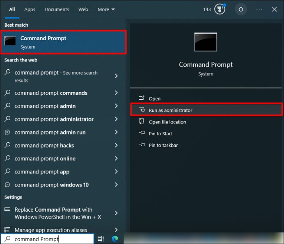The image size is (284, 244).
Task: Open the More dropdown menu
Action: point(106,9)
